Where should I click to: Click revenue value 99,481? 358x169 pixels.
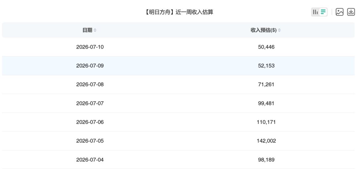click(x=266, y=103)
